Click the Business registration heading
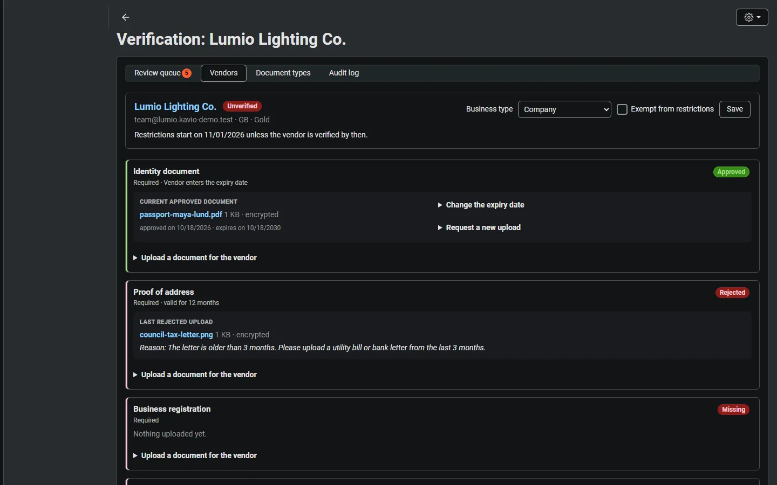 pos(172,409)
